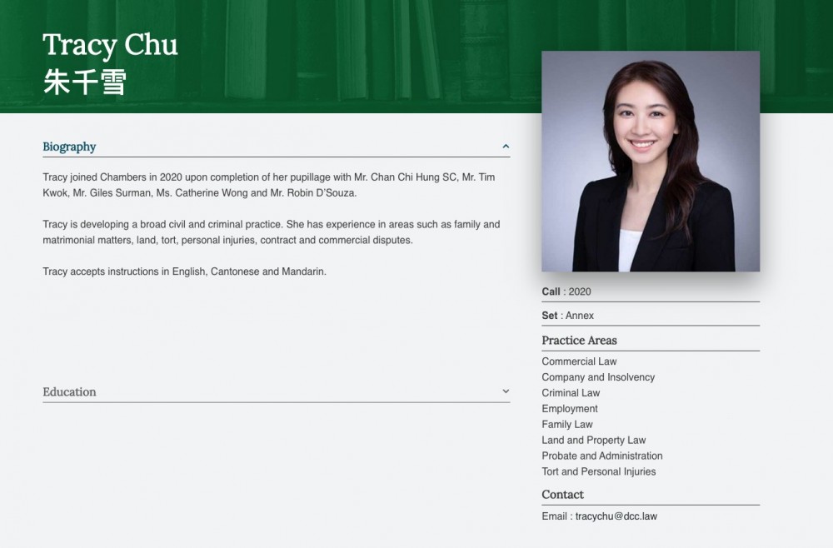The image size is (833, 548).
Task: Open Probate and Administration practice area
Action: 602,456
